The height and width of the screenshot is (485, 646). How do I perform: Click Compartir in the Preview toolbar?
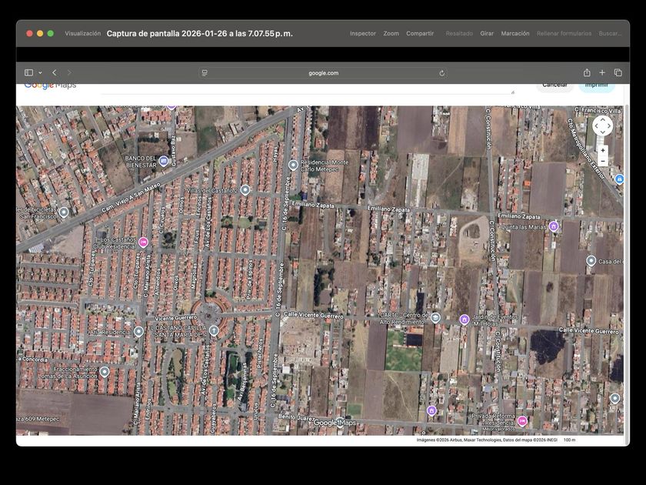coord(419,34)
